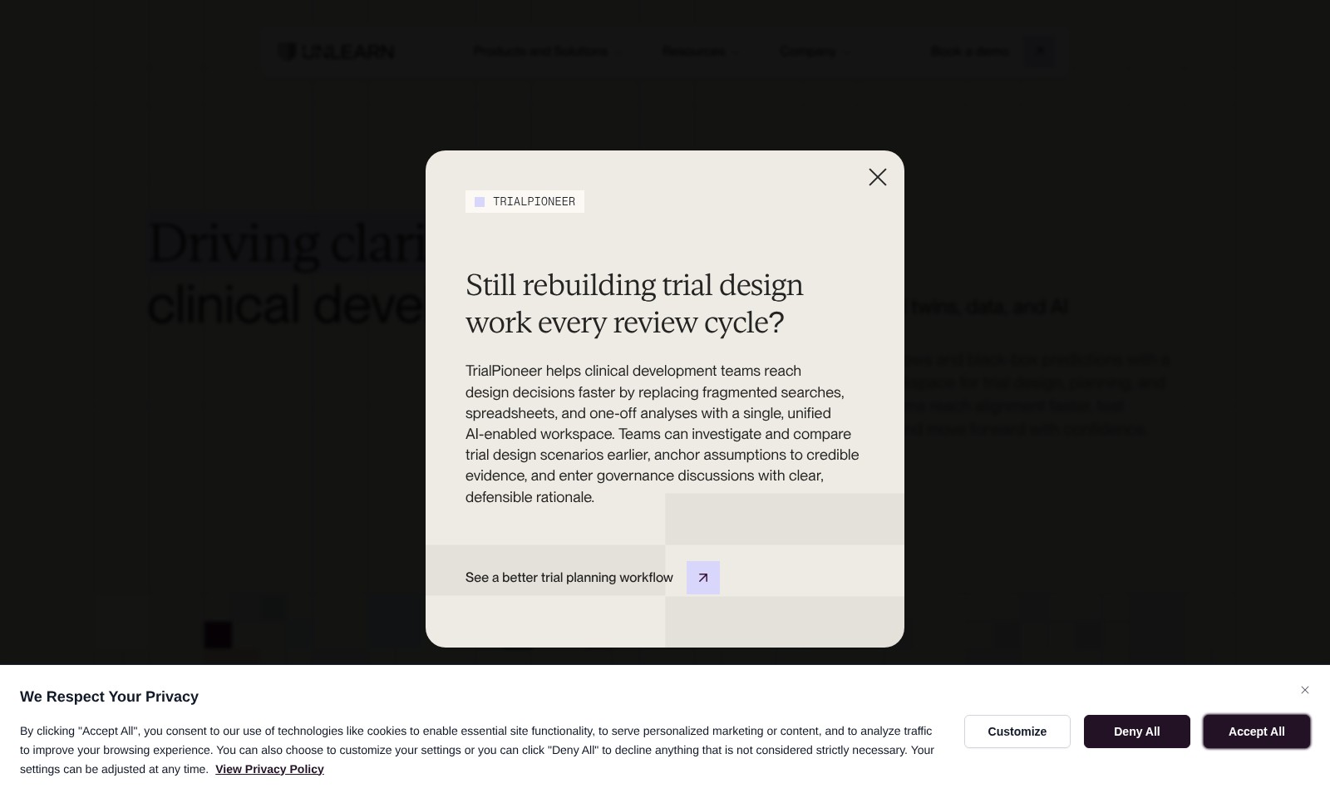
Task: Deny all cookies
Action: (x=1137, y=731)
